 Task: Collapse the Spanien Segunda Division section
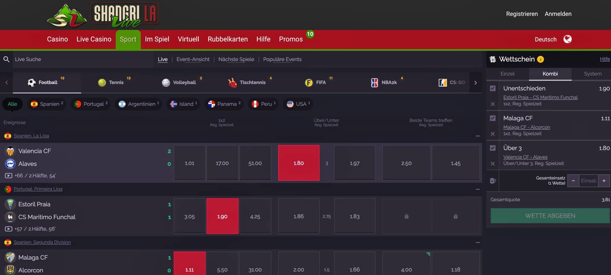click(477, 243)
